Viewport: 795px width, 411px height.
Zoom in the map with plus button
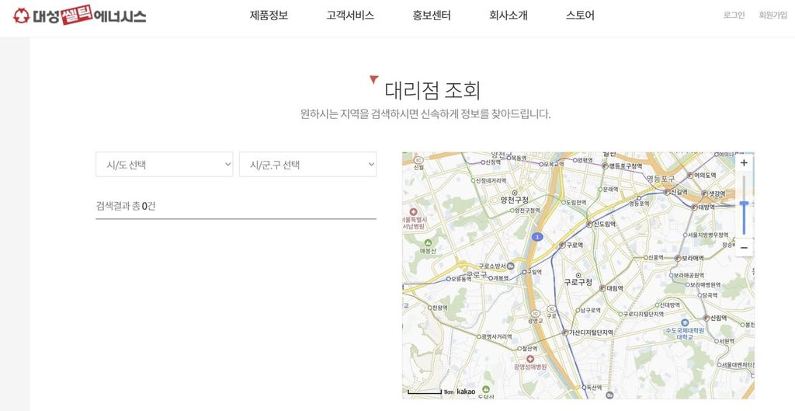[744, 163]
